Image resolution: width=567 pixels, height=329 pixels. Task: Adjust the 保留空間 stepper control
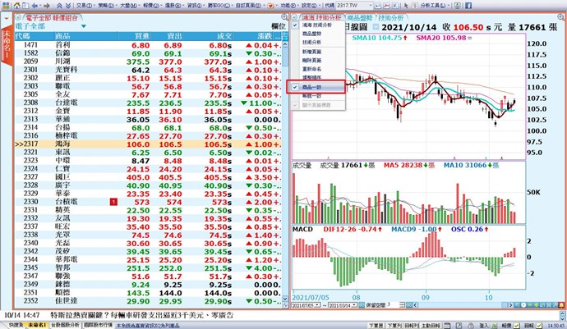point(402,305)
